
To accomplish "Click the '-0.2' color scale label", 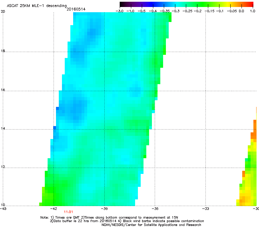I will (197, 11).
